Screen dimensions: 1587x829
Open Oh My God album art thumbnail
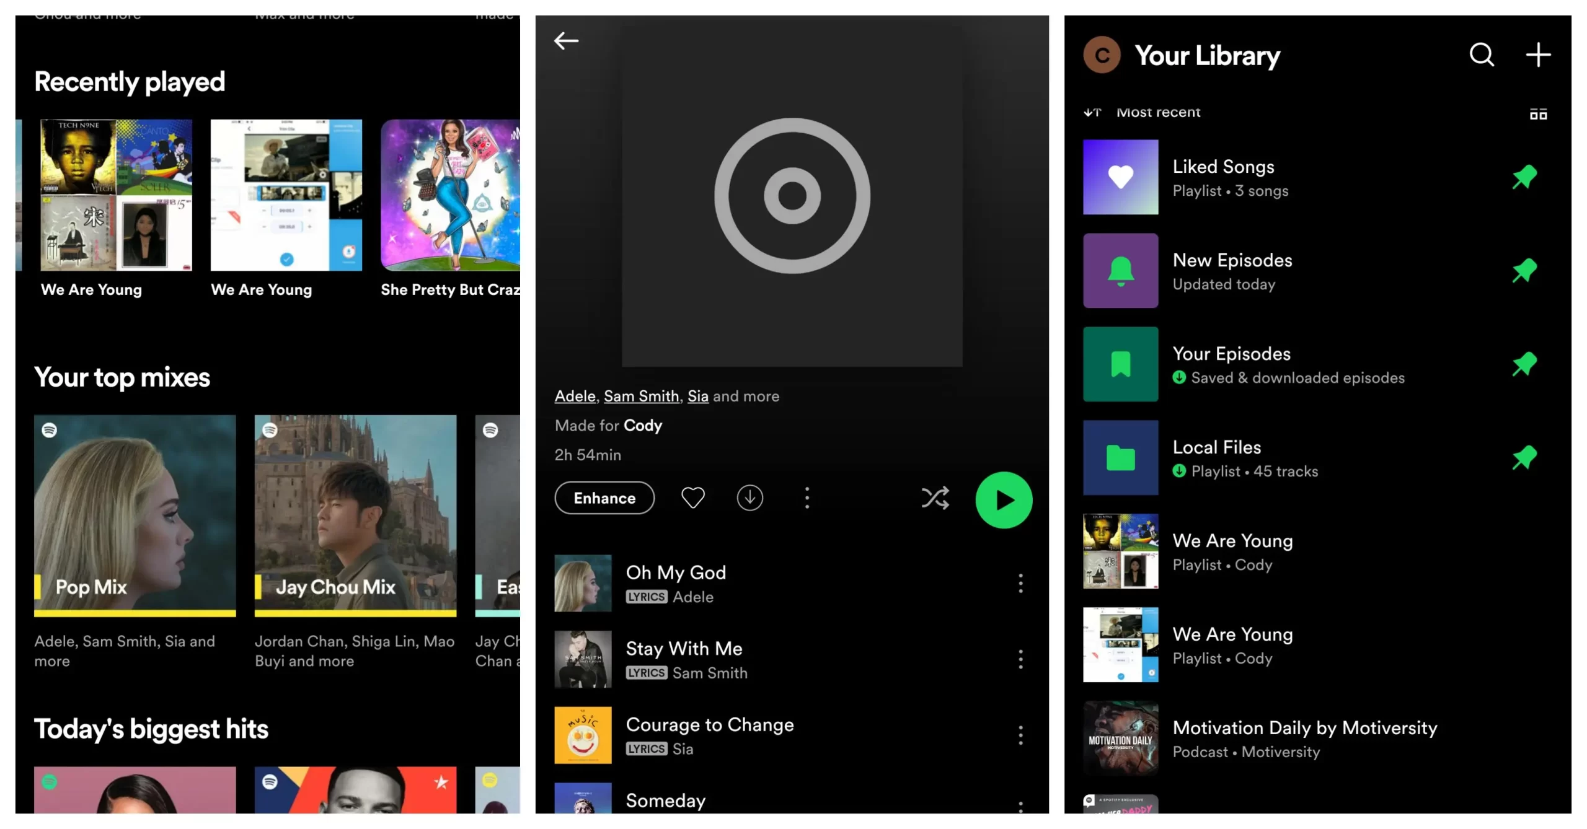tap(583, 583)
